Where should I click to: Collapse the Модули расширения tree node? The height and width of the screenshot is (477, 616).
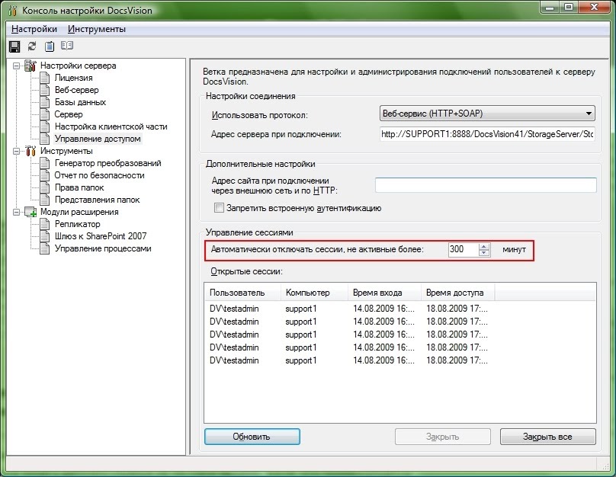click(x=16, y=212)
